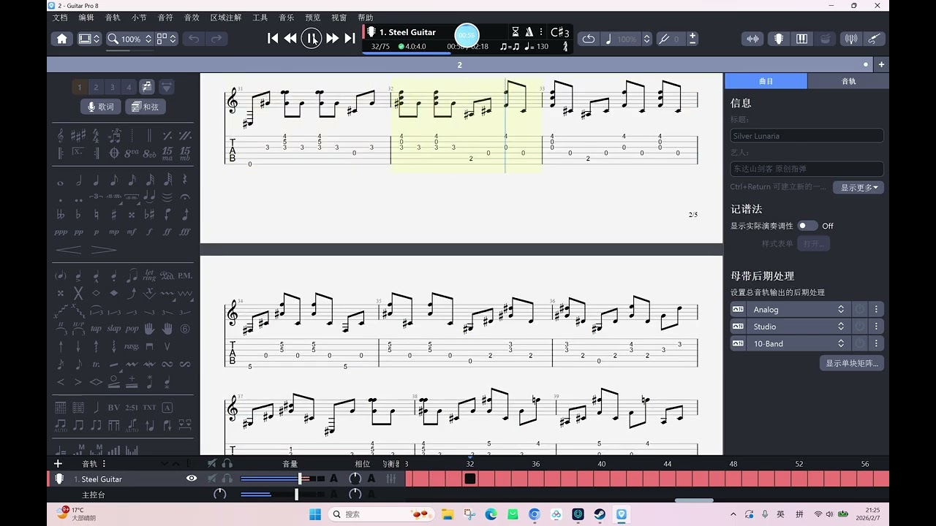Select the treble clef tool in palette
The image size is (936, 526).
[60, 135]
